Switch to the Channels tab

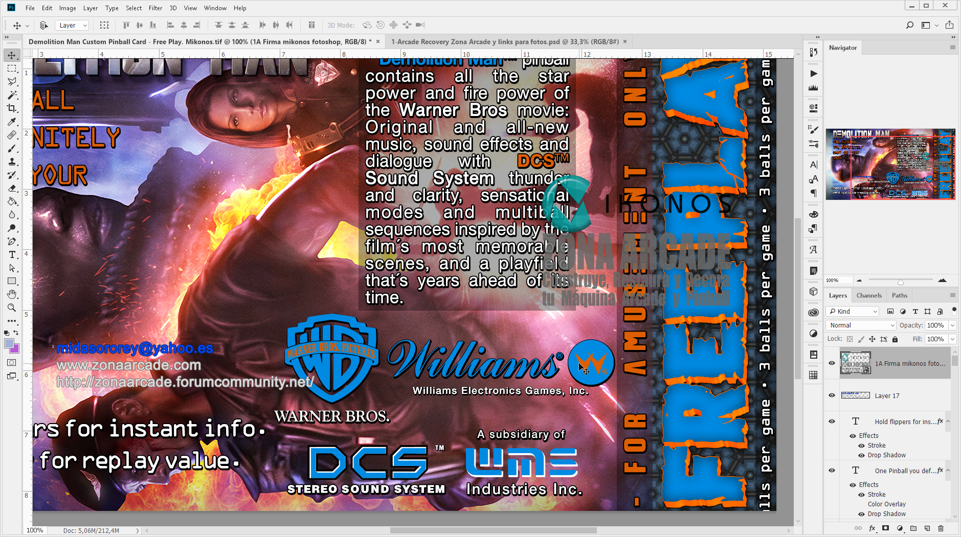pyautogui.click(x=869, y=295)
